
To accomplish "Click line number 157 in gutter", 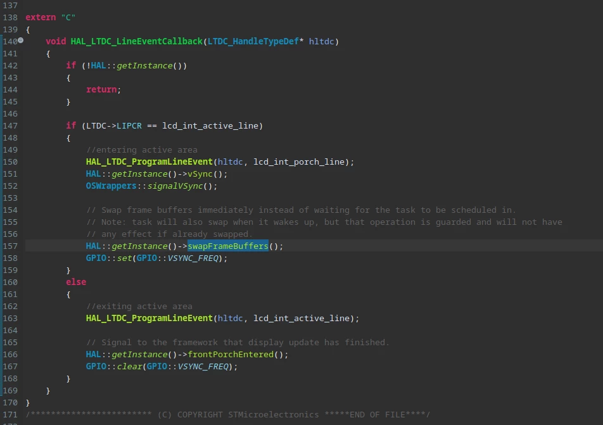I will [10, 246].
